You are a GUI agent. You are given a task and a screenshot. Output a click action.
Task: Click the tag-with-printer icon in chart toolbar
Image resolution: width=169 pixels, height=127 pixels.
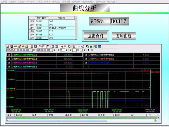(19, 47)
